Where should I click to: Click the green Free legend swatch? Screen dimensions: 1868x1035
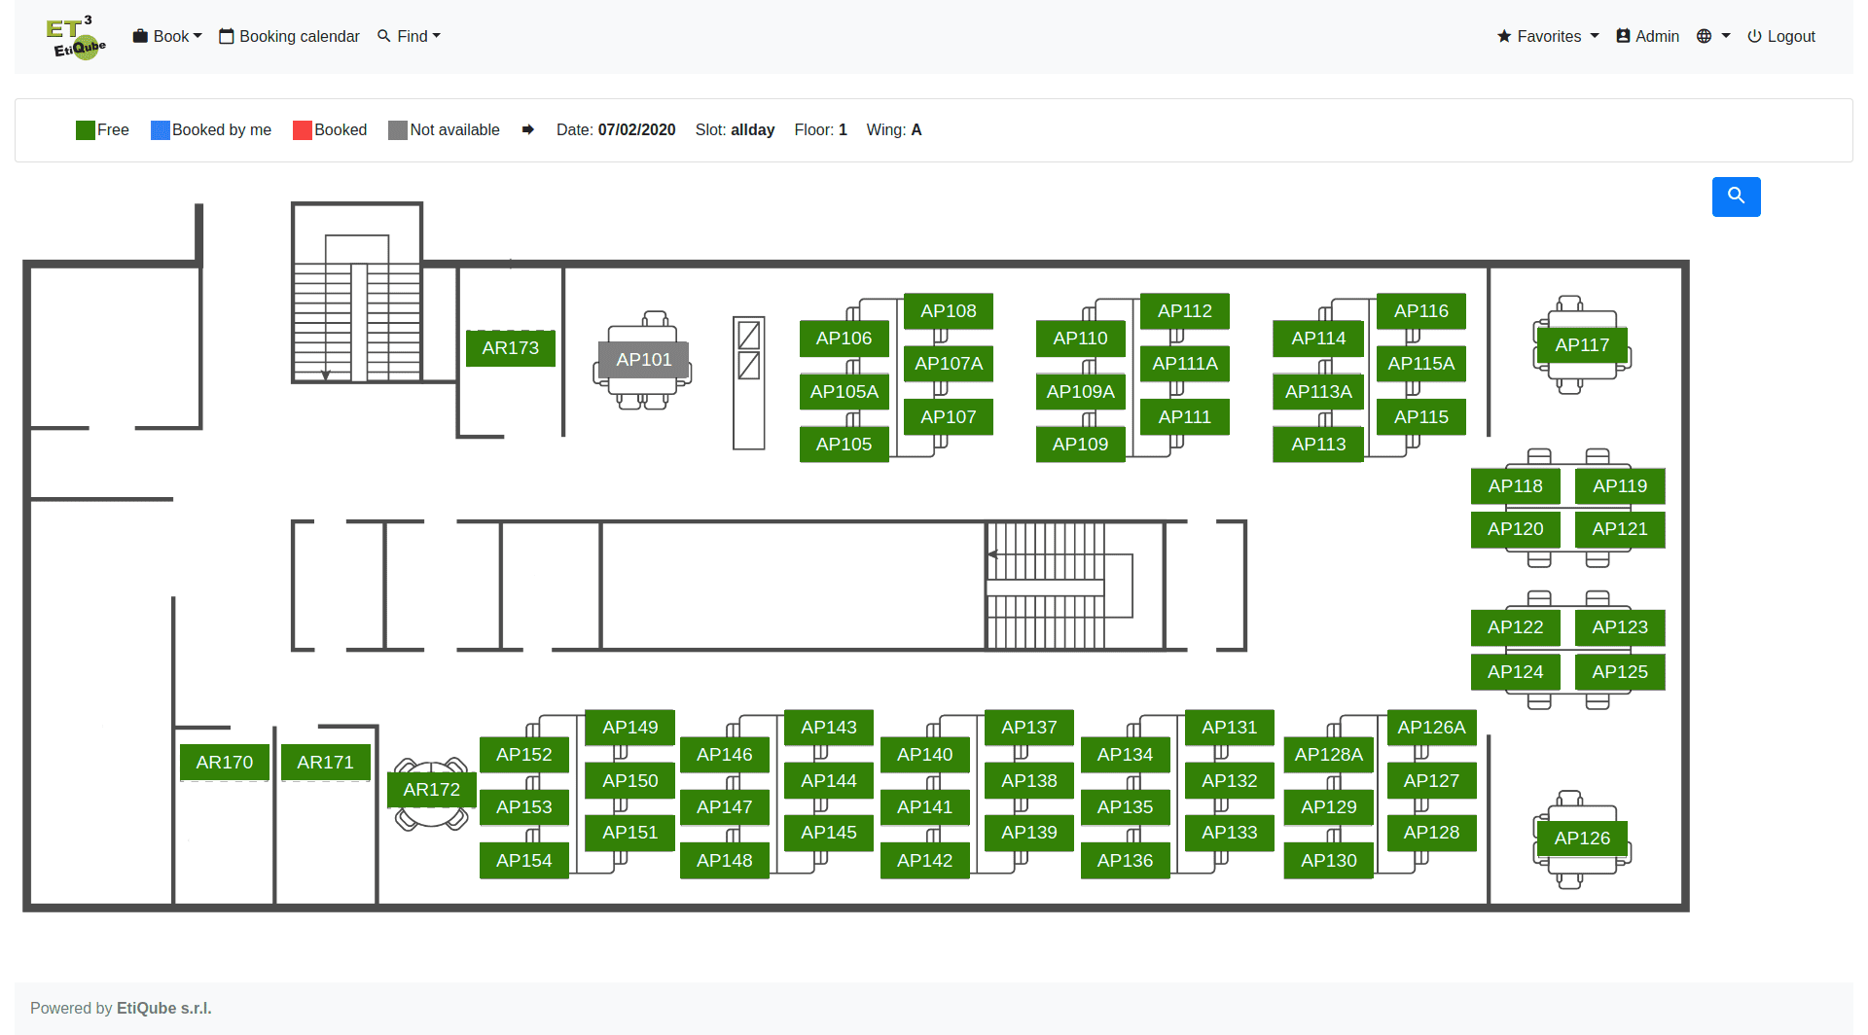[x=86, y=130]
